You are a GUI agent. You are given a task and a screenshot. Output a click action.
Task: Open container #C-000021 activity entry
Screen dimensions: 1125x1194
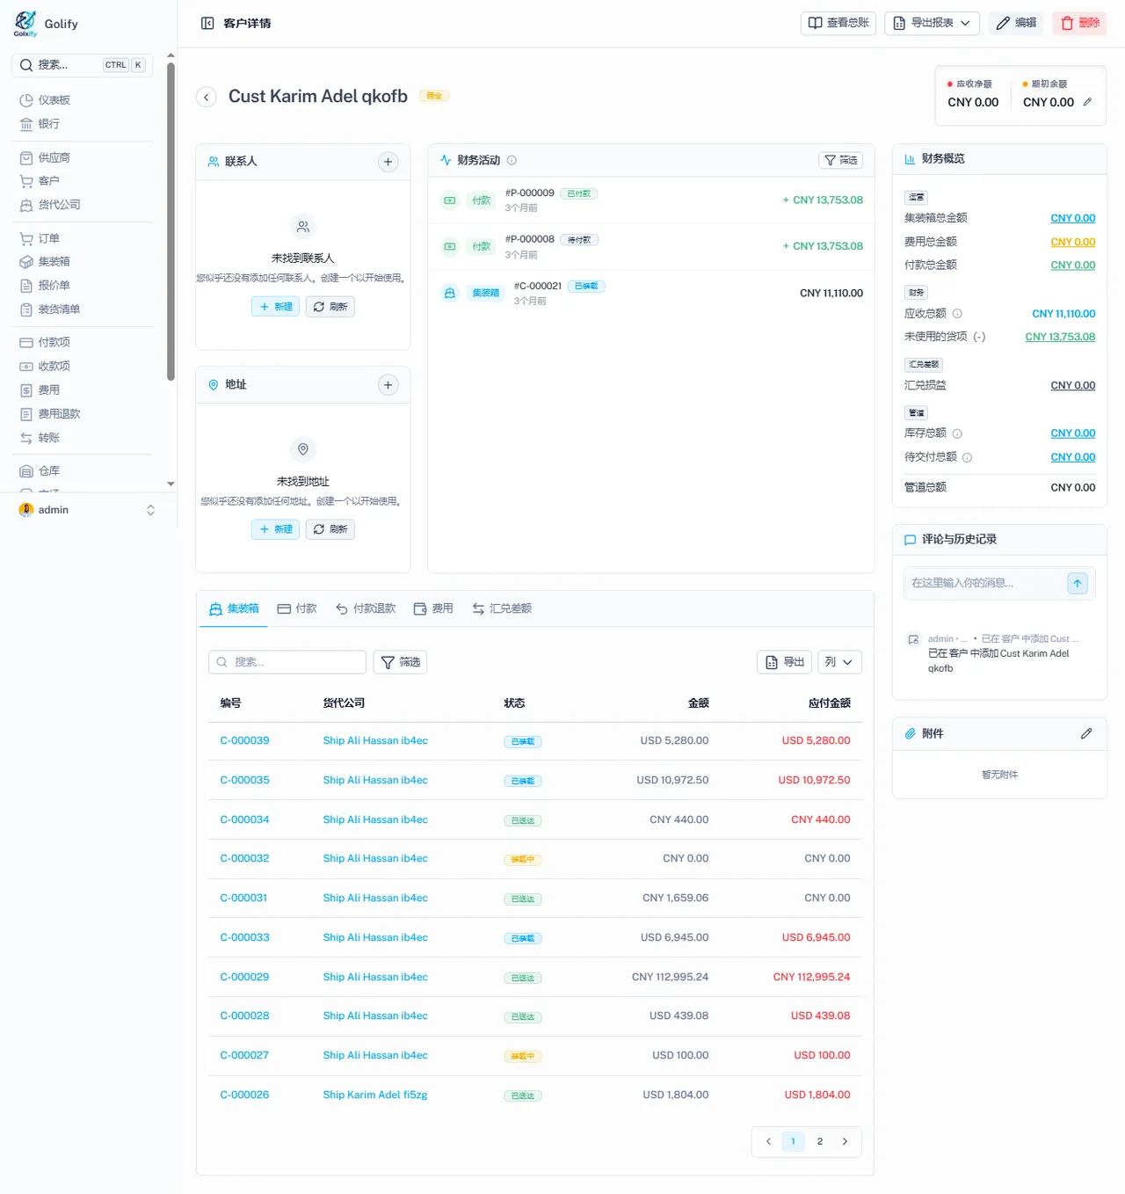coord(651,293)
